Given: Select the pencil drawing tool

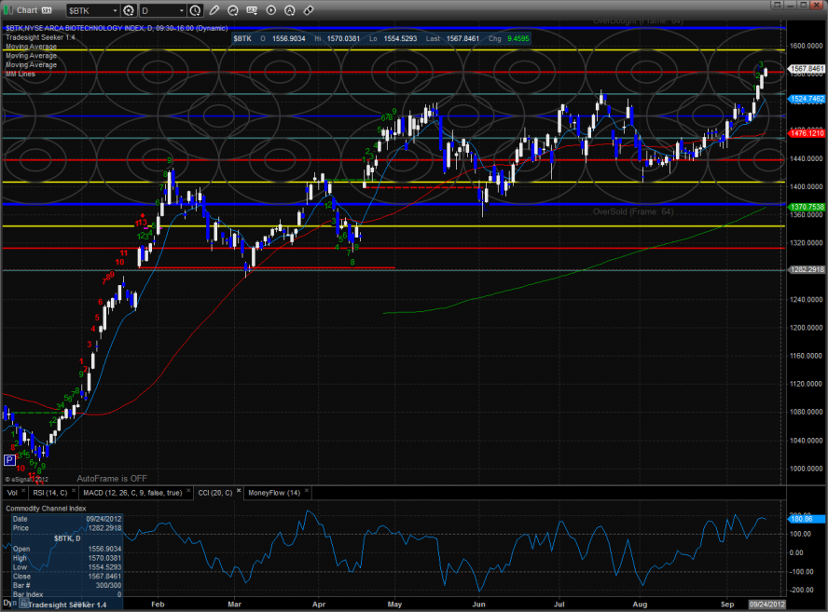Looking at the screenshot, I should point(214,10).
